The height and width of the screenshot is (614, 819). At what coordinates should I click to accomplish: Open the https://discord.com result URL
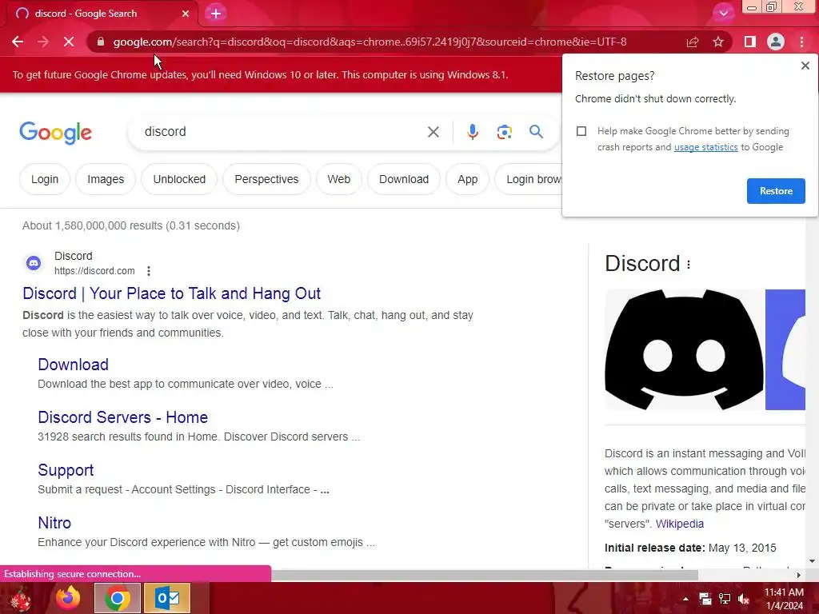(94, 271)
